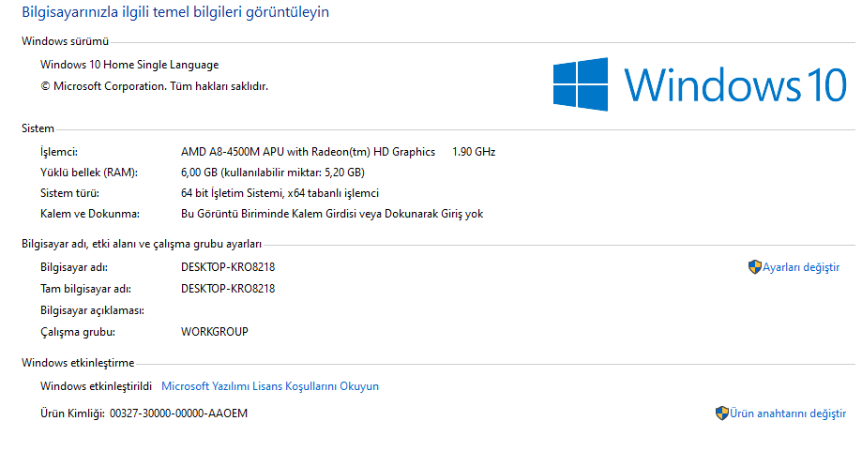Click the '1.90 GHz' processor speed
The image size is (862, 451).
coord(474,152)
